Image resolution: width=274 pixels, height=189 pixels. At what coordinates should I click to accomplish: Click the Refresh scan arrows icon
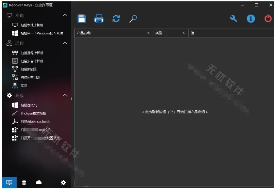[116, 18]
